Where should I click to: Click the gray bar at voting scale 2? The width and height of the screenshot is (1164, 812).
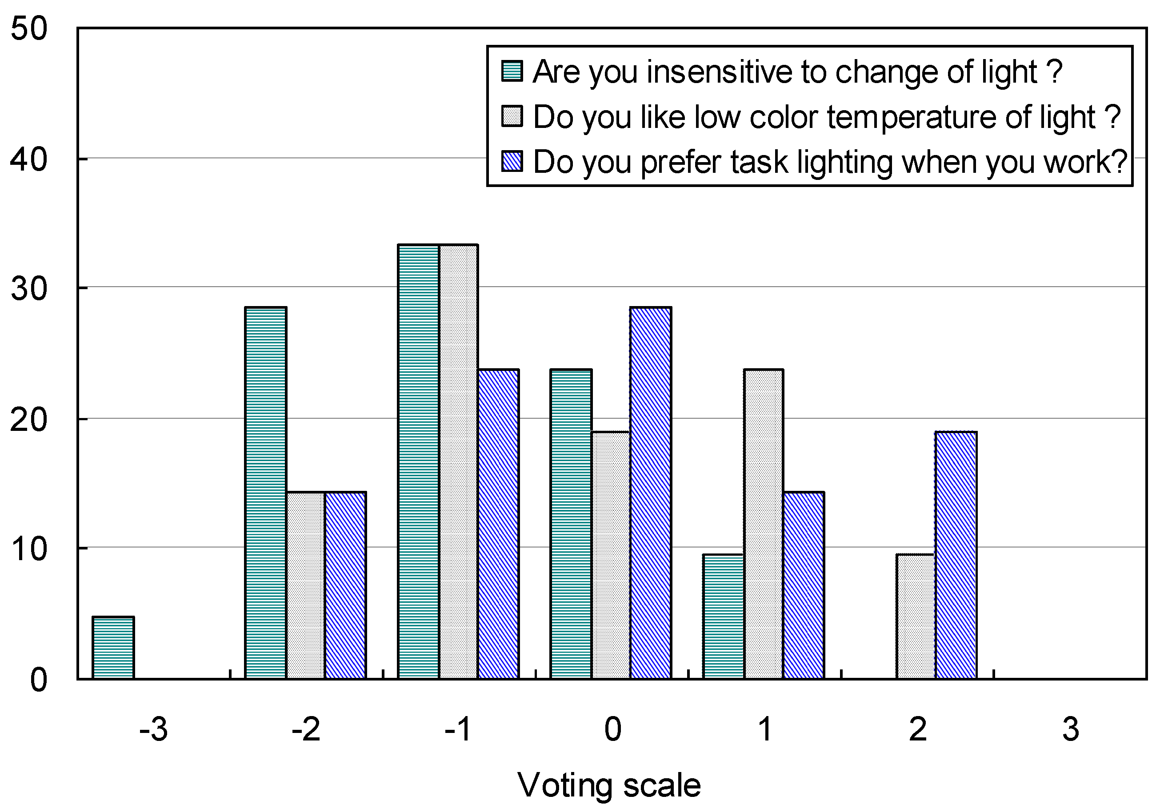[x=916, y=616]
